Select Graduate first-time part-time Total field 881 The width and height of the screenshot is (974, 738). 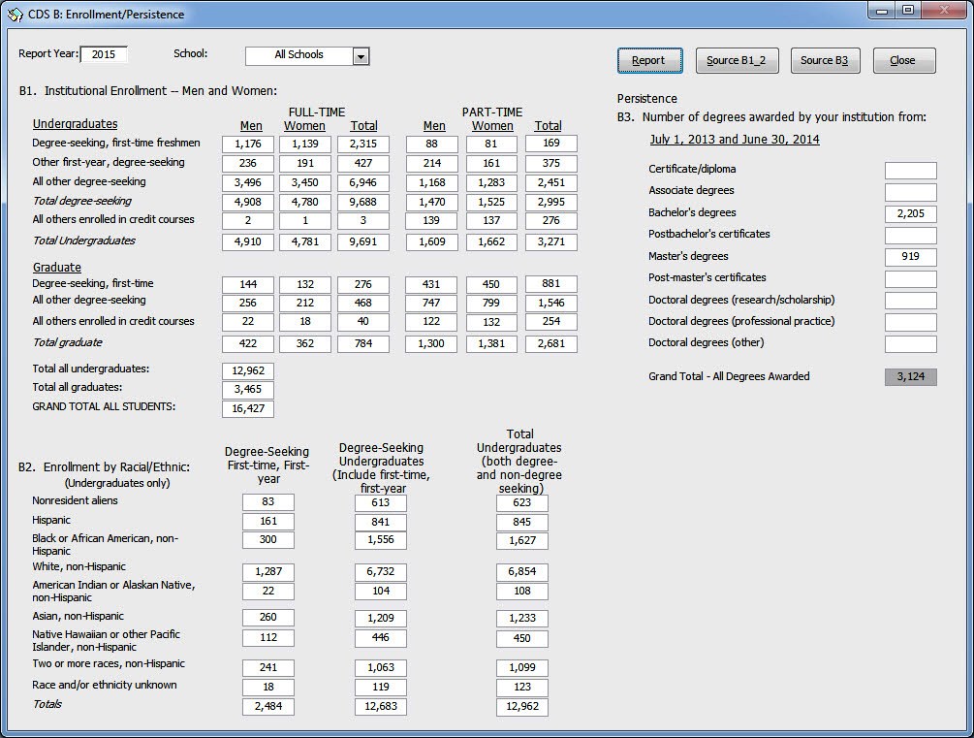[x=551, y=284]
